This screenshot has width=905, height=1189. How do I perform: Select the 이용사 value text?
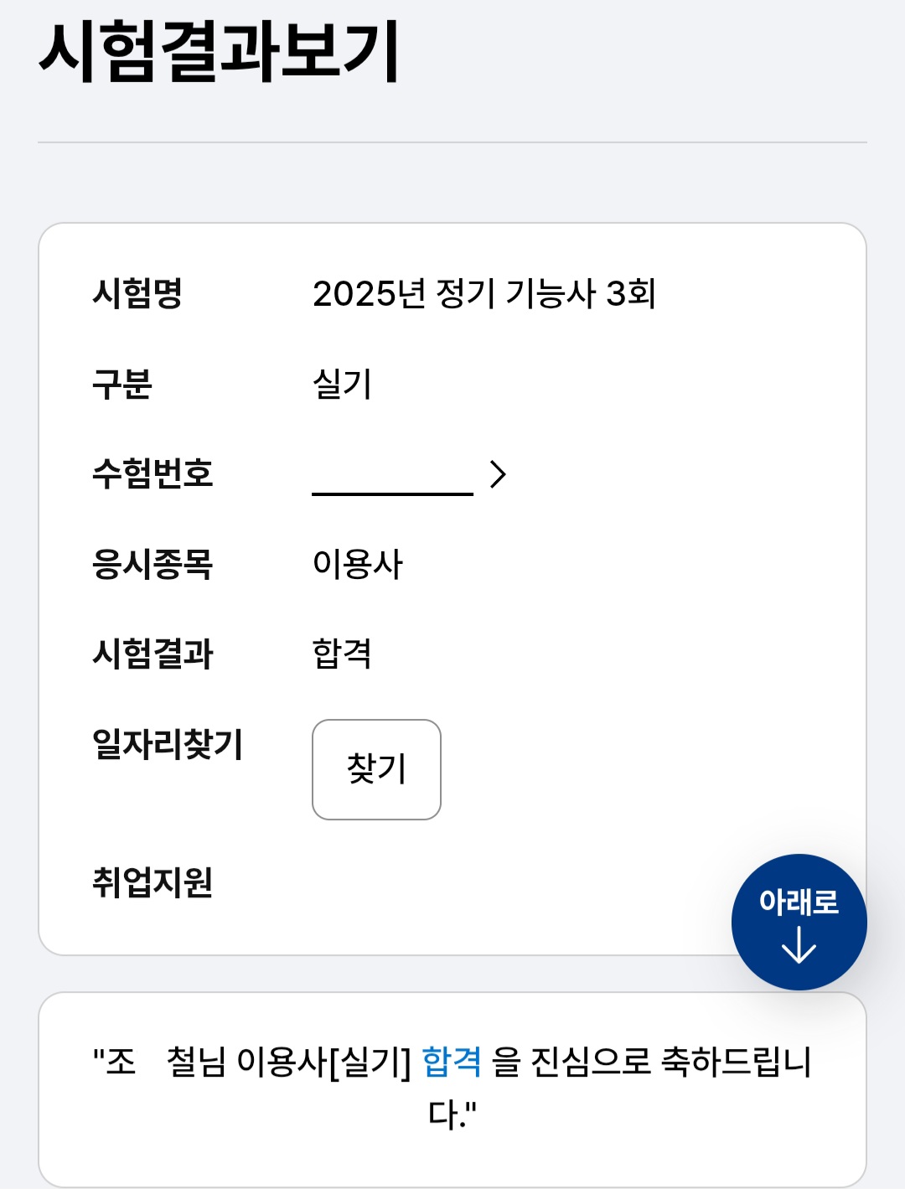tap(358, 564)
